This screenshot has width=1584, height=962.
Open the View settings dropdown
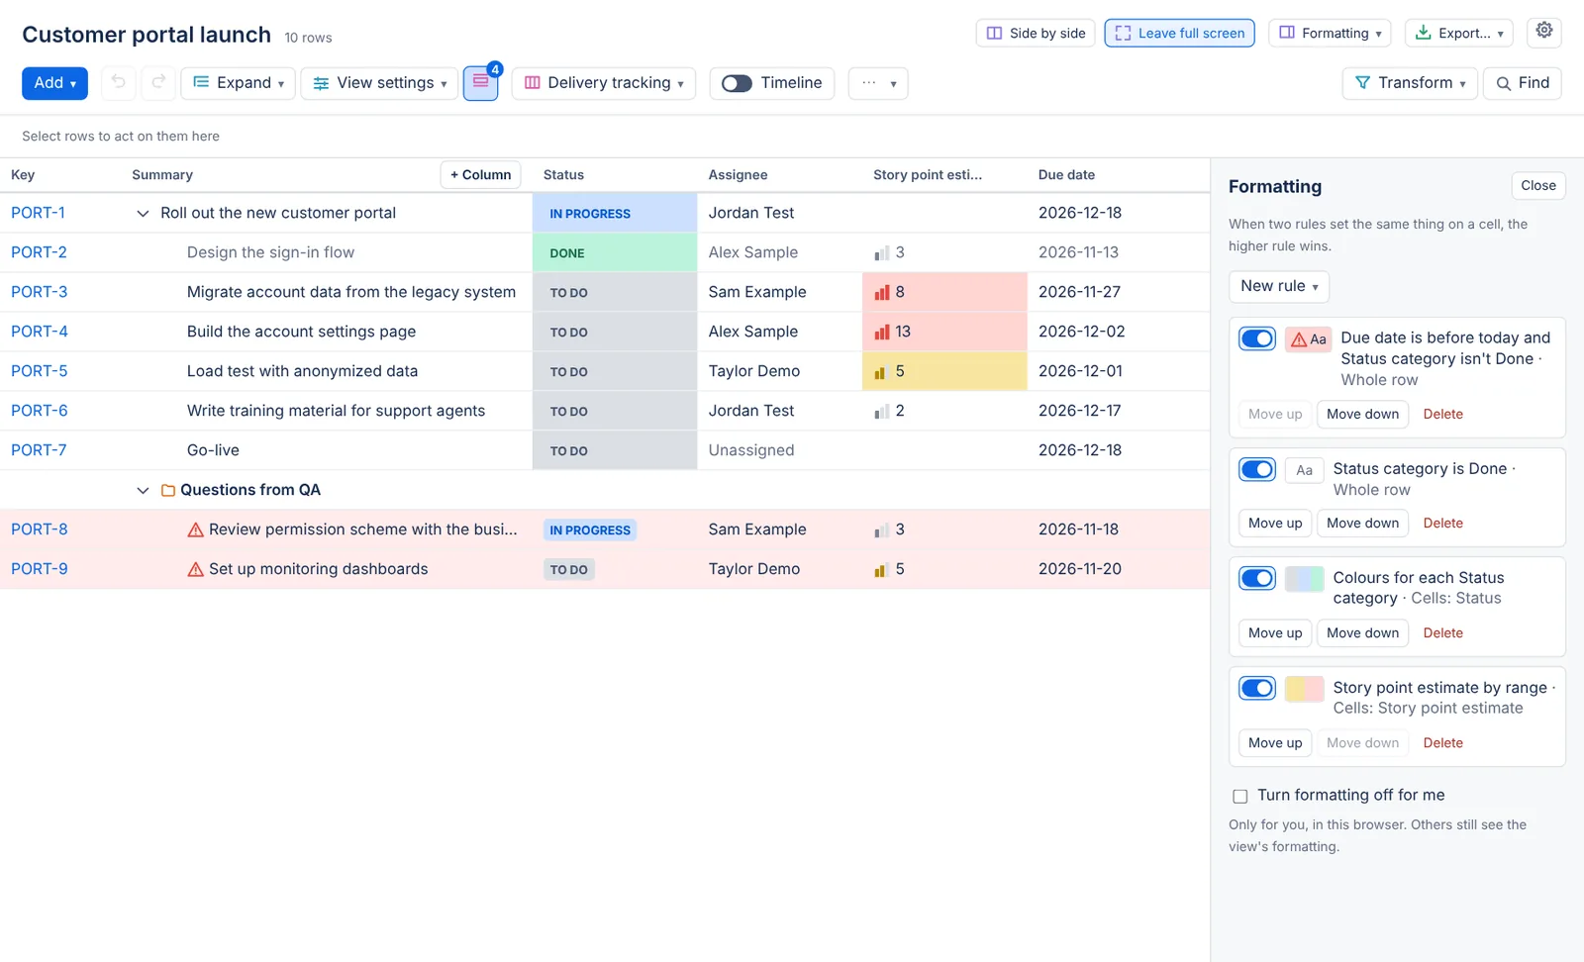pyautogui.click(x=379, y=83)
